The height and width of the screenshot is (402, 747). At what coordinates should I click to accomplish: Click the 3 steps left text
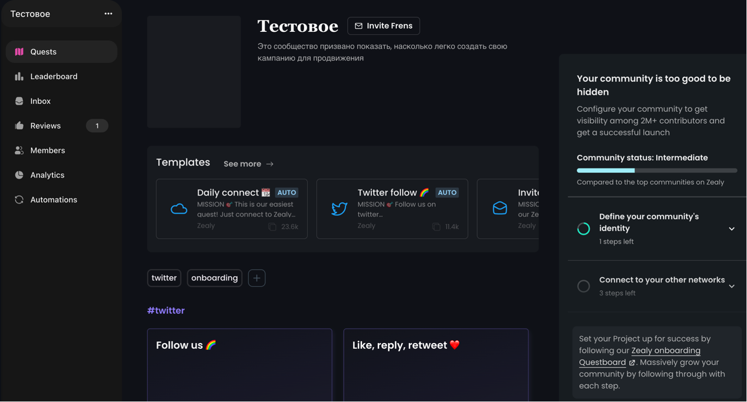click(617, 293)
